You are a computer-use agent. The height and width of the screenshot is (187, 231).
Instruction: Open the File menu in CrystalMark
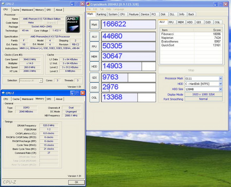[90, 9]
